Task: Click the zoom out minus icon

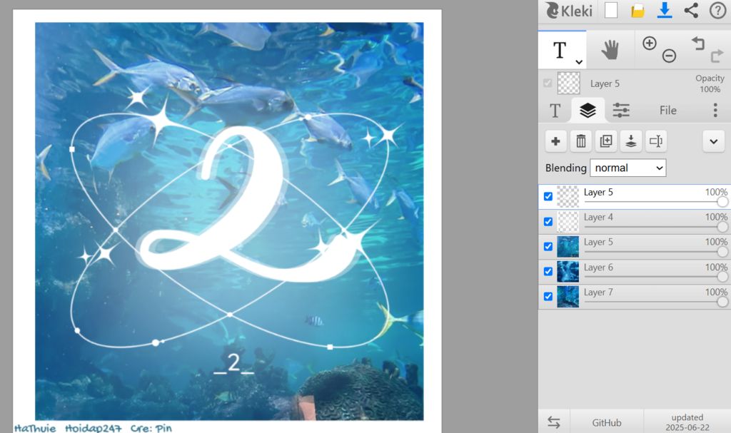Action: coord(669,56)
